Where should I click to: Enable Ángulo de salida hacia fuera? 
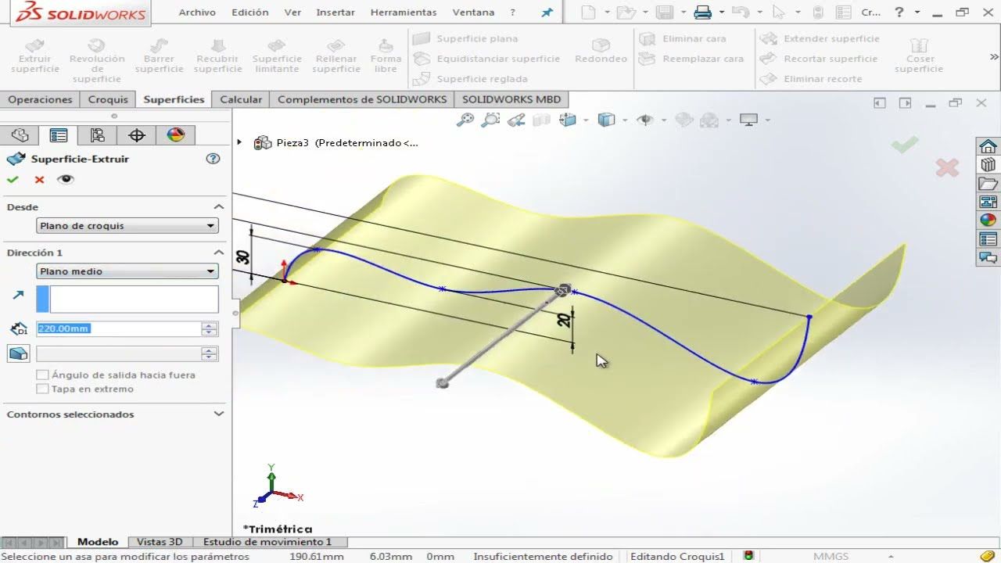click(x=43, y=375)
